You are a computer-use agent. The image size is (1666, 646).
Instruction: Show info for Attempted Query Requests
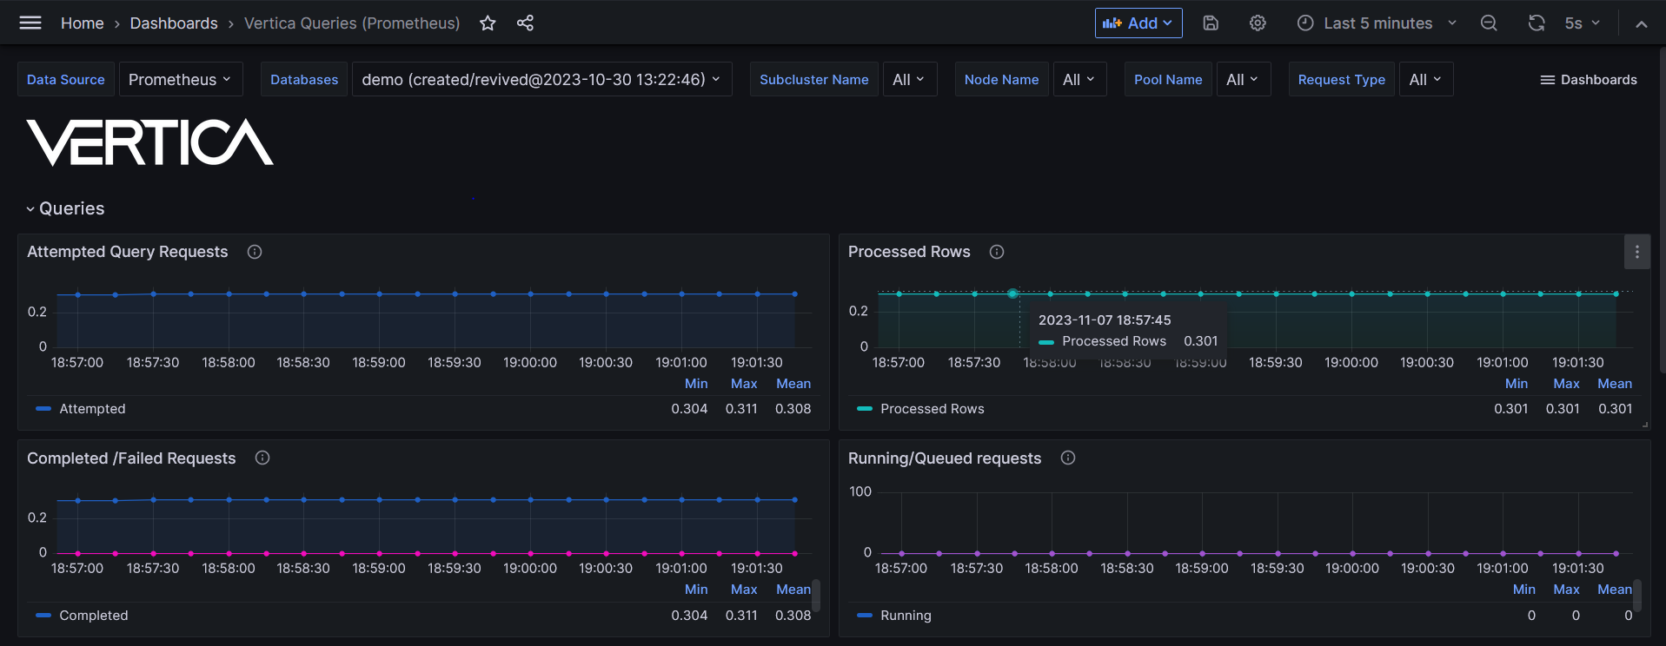click(x=255, y=252)
